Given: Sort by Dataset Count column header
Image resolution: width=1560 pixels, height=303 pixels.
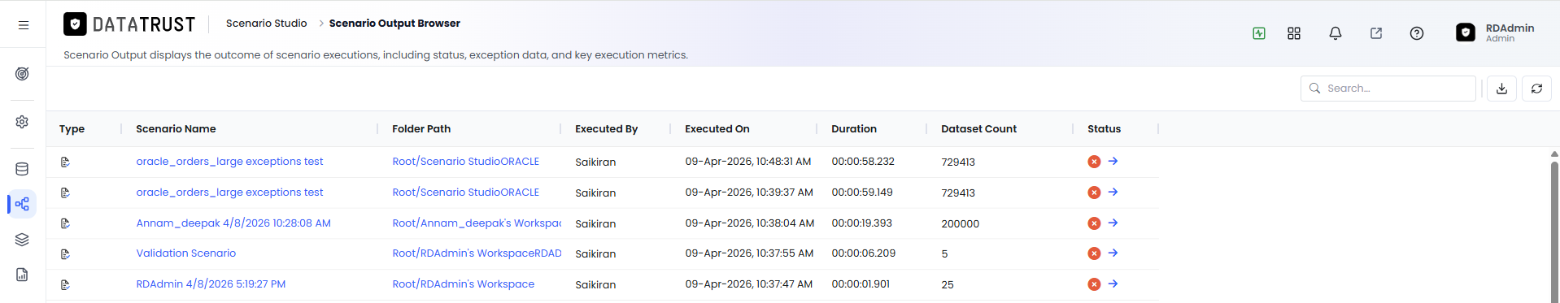Looking at the screenshot, I should (x=978, y=129).
